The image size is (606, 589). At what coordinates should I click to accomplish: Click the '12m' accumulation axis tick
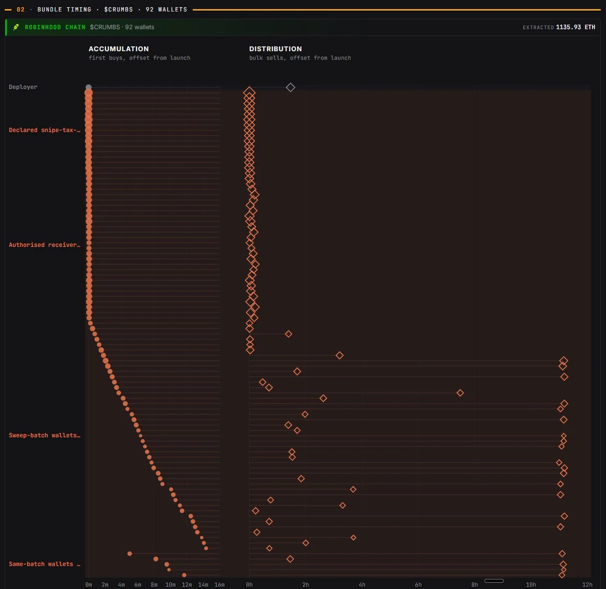pos(187,585)
